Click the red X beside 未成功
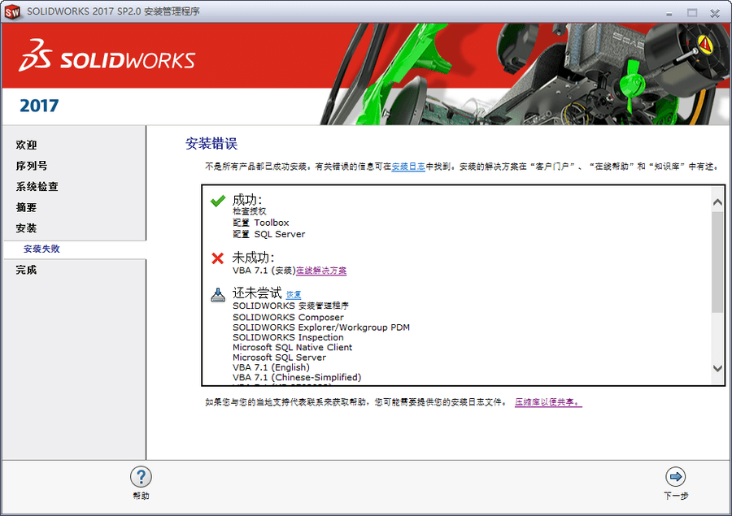Screen dimensions: 732x516 [x=218, y=257]
